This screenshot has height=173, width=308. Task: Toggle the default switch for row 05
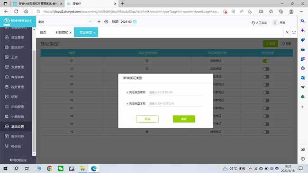coord(266,92)
